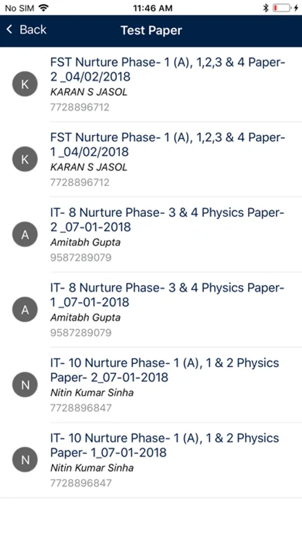This screenshot has width=302, height=536.
Task: Open IT-8 Nurture Physics Paper-1 title
Action: [x=167, y=295]
